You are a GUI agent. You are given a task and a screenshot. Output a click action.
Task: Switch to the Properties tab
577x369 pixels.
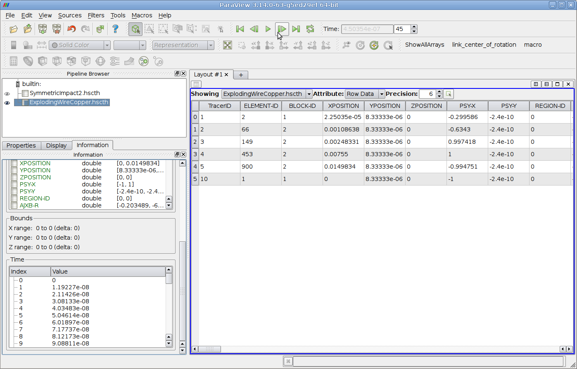pyautogui.click(x=21, y=145)
